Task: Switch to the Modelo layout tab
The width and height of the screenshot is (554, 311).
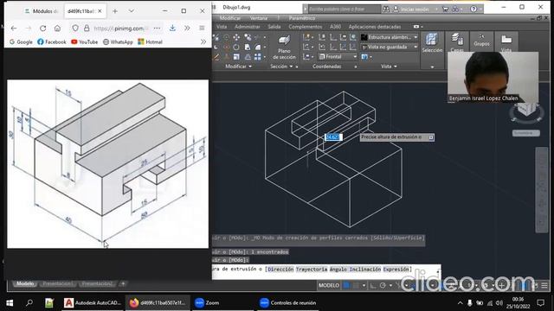Action: coord(25,283)
